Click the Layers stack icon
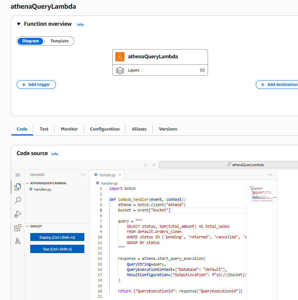Screen dimensions: 298x300 point(120,70)
